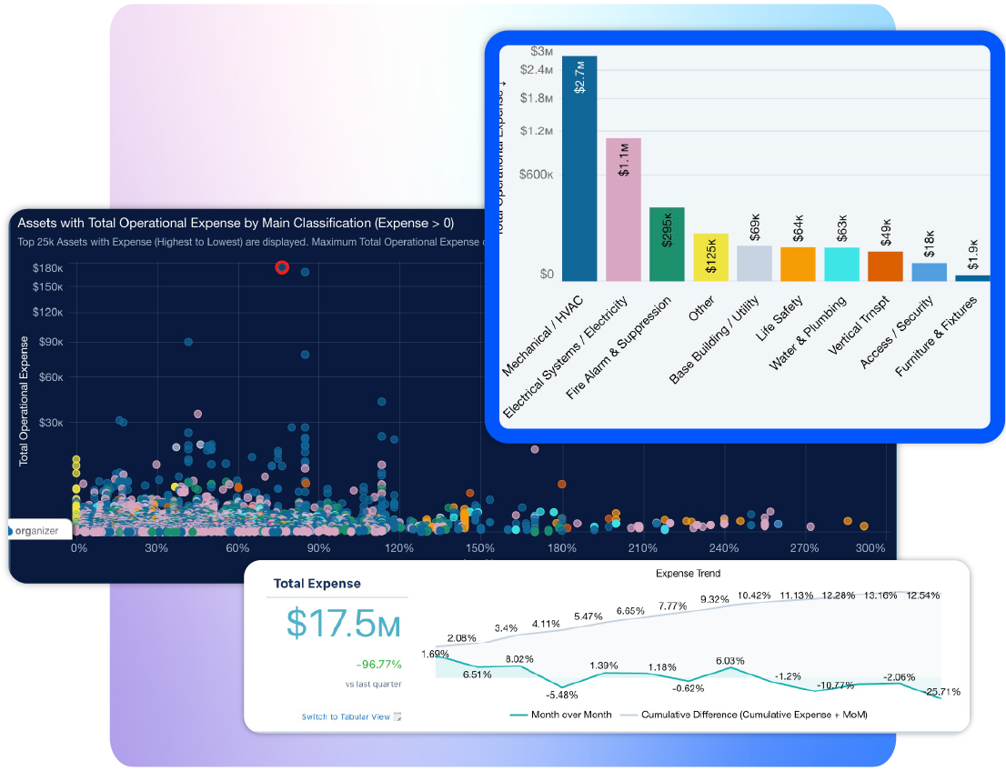Viewport: 1006px width, 771px height.
Task: Click the 300% tick label on the scatter x-axis
Action: click(x=870, y=548)
